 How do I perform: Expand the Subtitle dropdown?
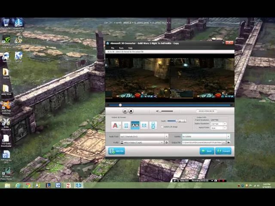(228, 136)
